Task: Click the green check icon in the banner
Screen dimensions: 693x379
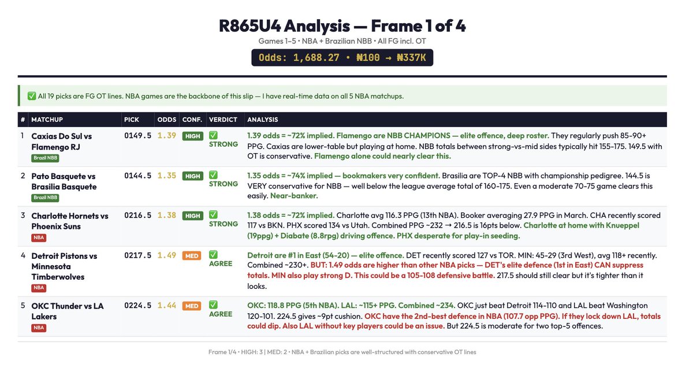Action: coord(31,96)
